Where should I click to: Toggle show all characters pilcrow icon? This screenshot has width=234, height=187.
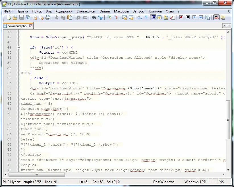(x=146, y=18)
